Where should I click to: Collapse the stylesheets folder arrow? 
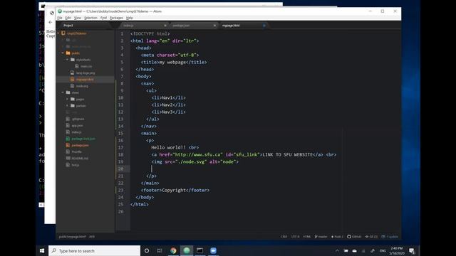click(x=68, y=60)
